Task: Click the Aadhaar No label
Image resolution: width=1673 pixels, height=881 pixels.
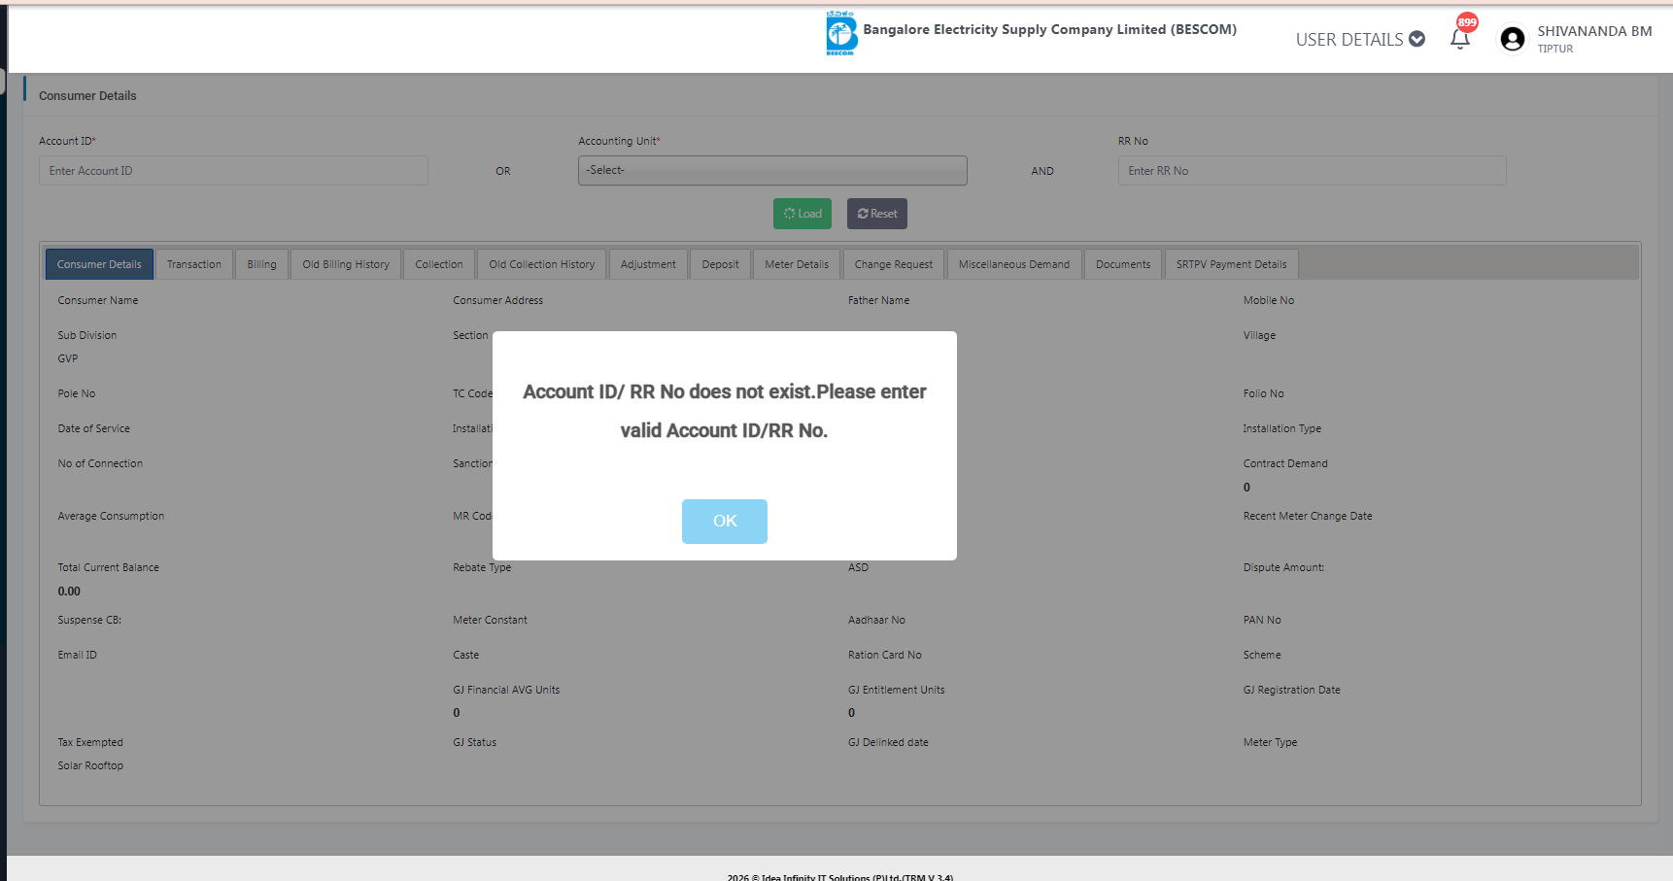Action: pyautogui.click(x=876, y=620)
